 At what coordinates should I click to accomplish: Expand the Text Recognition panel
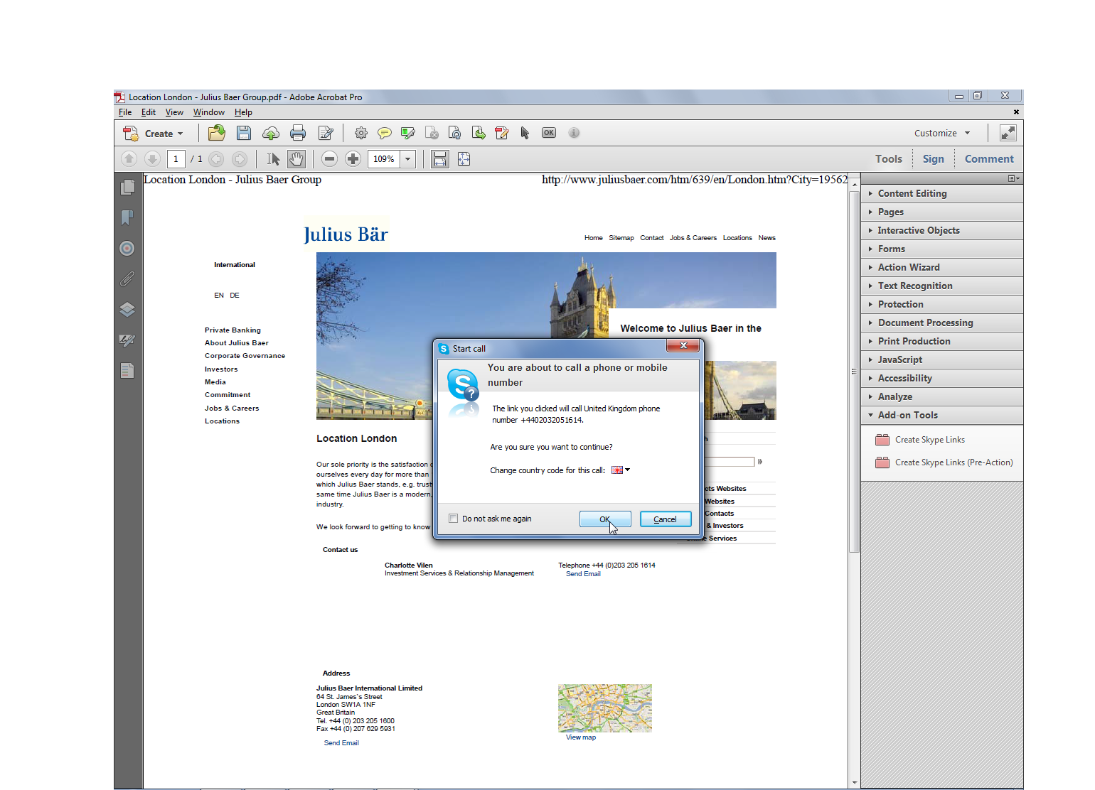coord(942,286)
